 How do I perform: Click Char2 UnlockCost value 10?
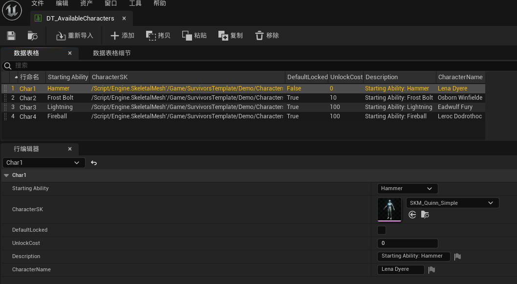tap(333, 98)
